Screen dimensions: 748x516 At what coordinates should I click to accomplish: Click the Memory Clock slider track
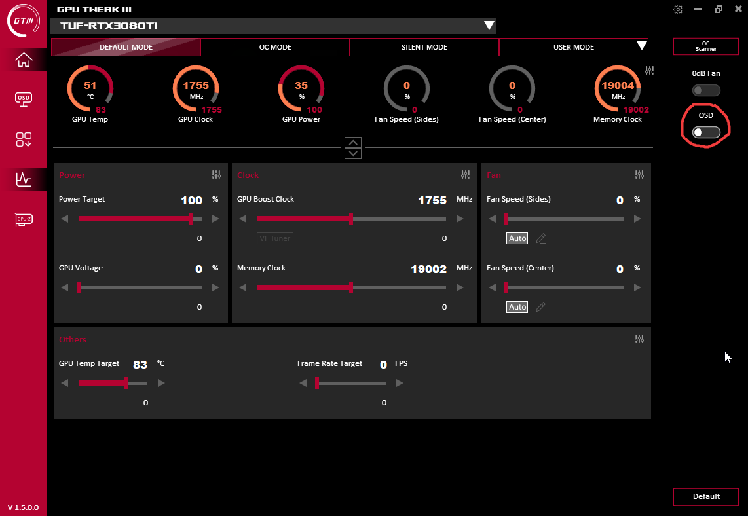pos(351,287)
